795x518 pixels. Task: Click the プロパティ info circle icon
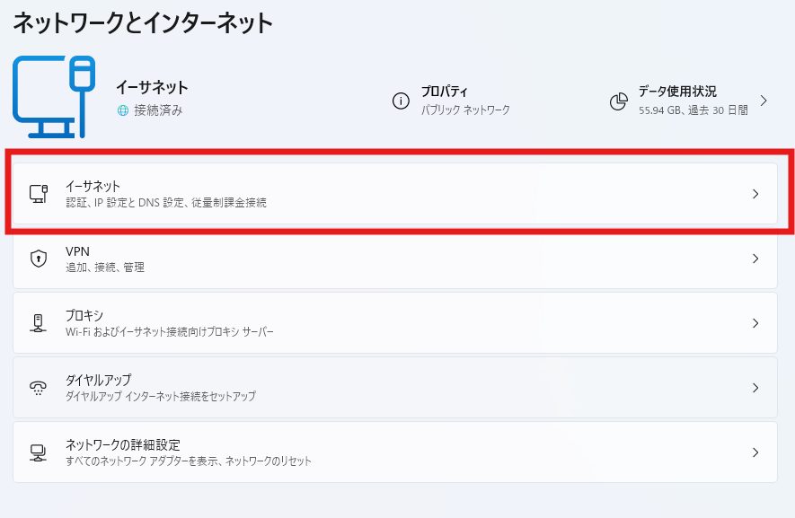(x=401, y=101)
